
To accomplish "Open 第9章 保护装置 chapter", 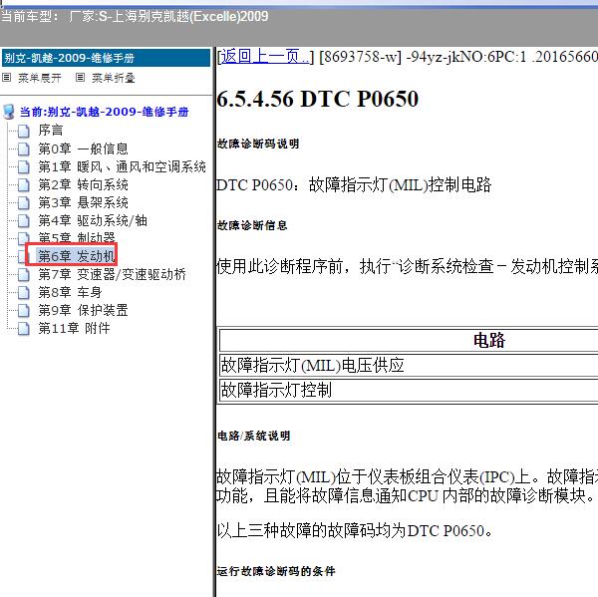I will tap(83, 310).
